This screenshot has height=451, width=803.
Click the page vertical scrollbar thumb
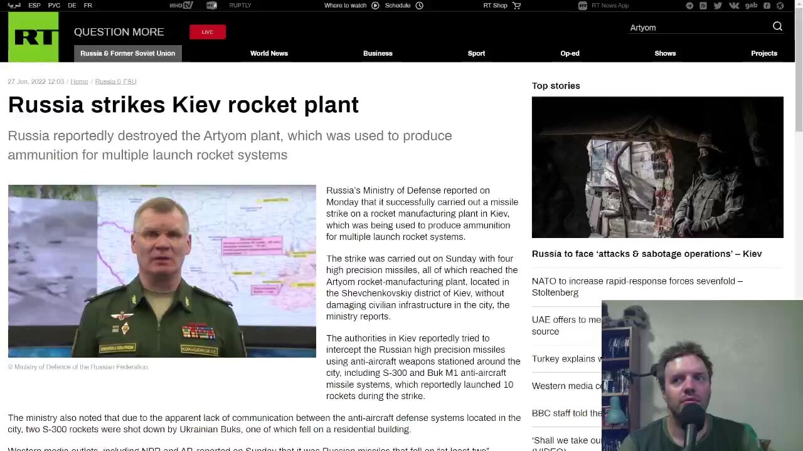[799, 69]
